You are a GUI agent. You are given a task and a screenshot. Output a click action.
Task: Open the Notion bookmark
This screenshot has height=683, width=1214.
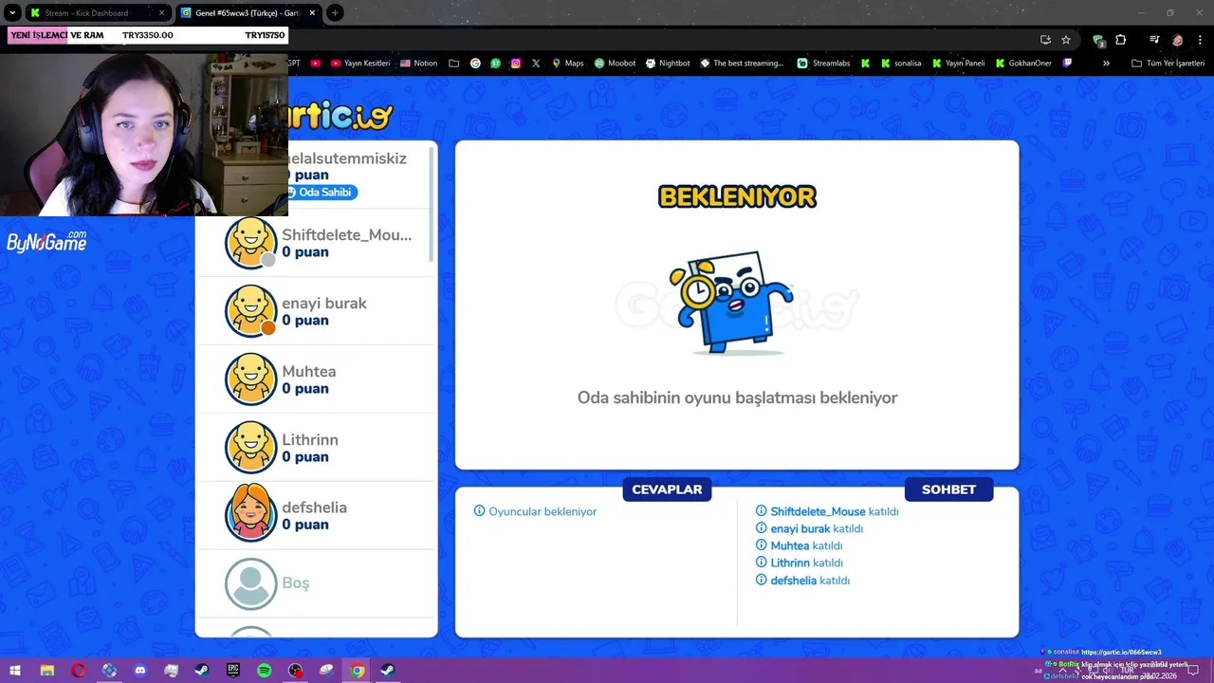pos(418,64)
